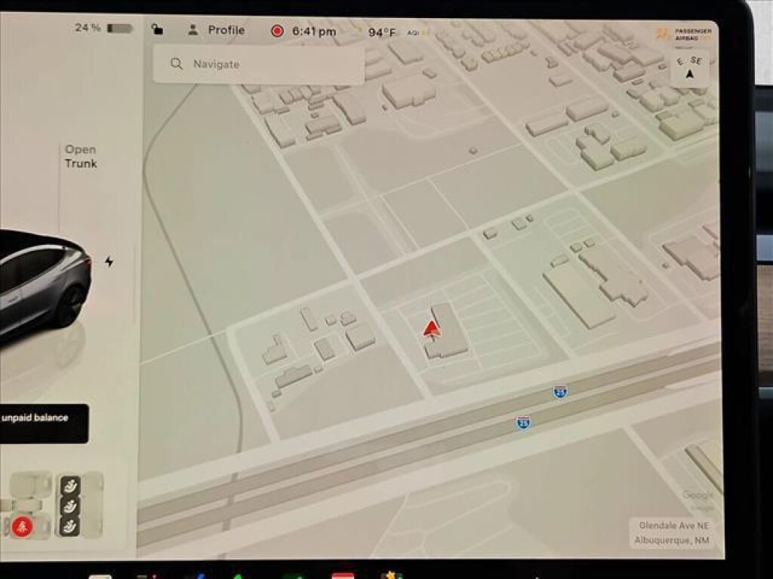Image resolution: width=773 pixels, height=579 pixels.
Task: Open the unpaid balance banner
Action: 45,424
